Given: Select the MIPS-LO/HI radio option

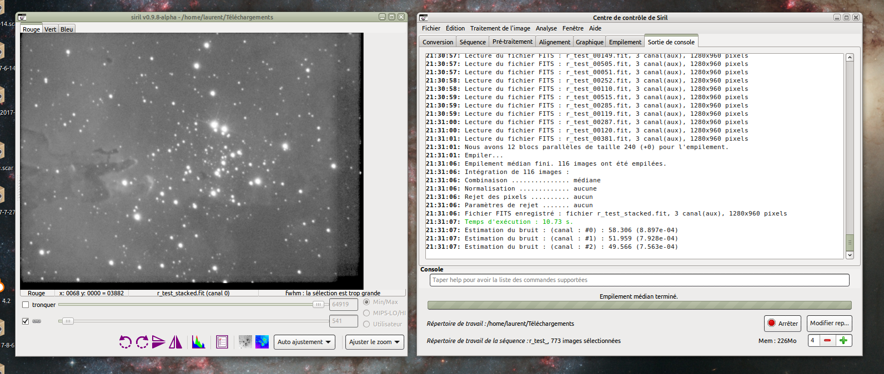Looking at the screenshot, I should click(366, 313).
